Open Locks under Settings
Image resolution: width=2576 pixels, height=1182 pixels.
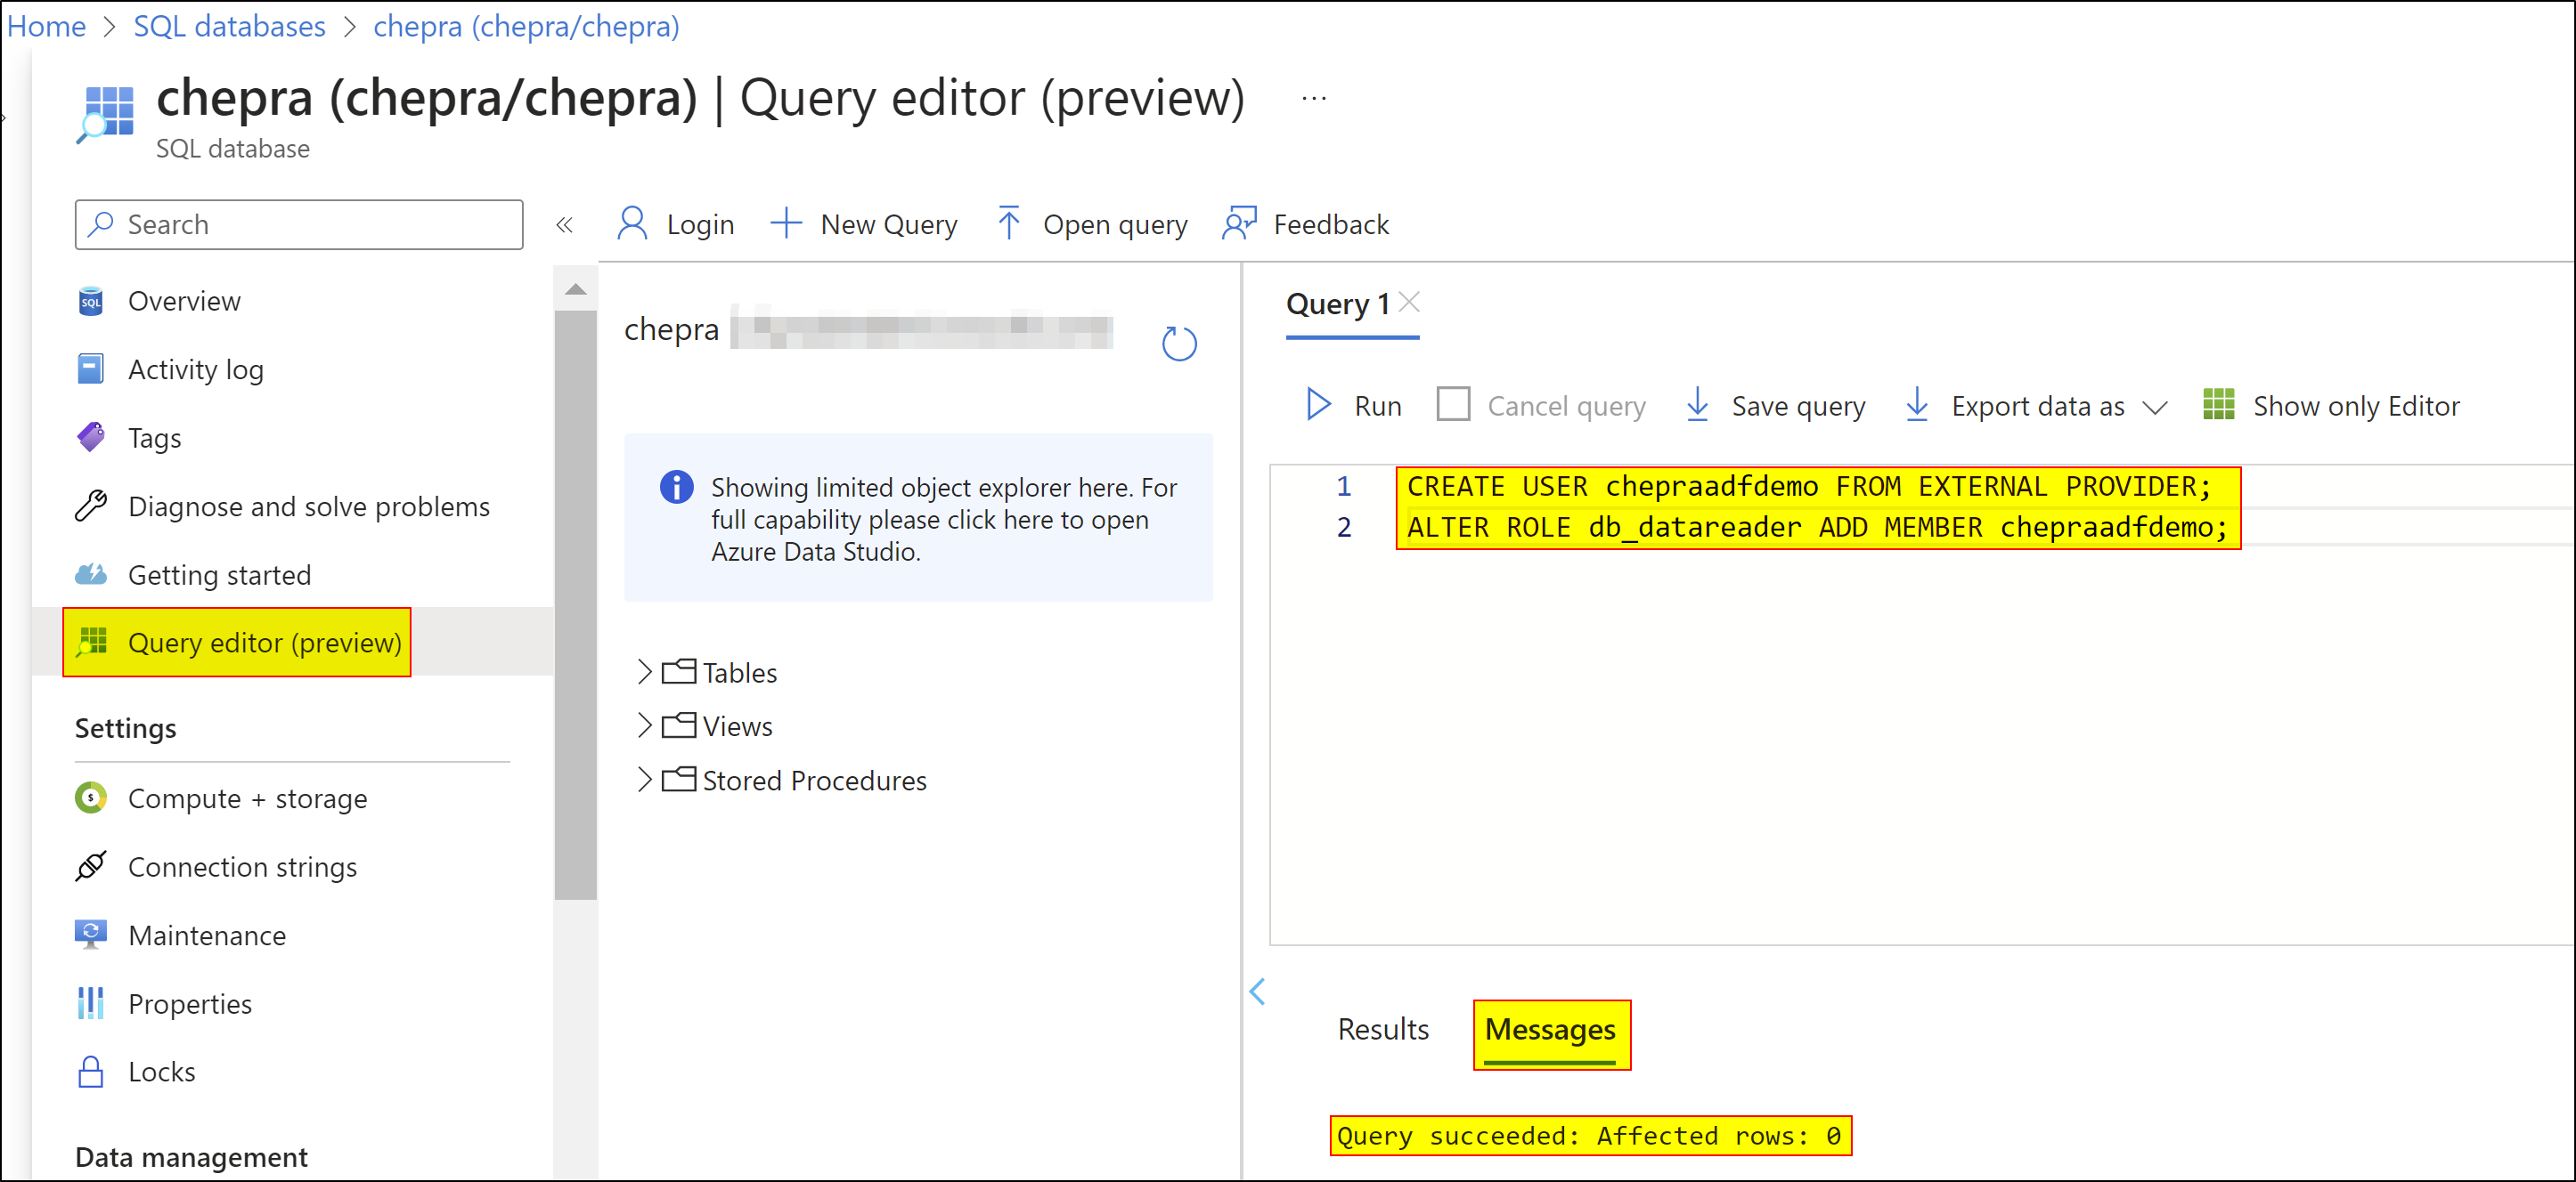pyautogui.click(x=161, y=1071)
